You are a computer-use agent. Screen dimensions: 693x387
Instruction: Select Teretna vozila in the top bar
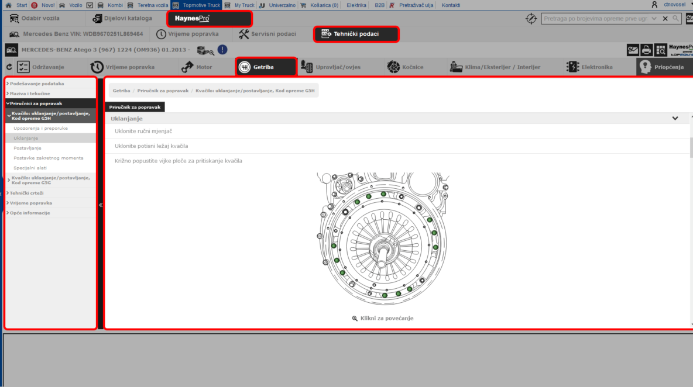pyautogui.click(x=153, y=5)
